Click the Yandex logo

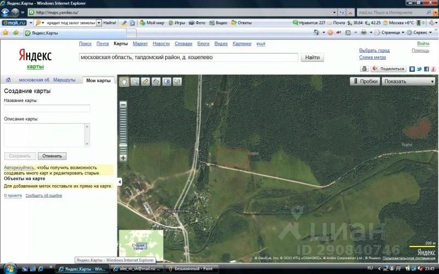[x=35, y=55]
